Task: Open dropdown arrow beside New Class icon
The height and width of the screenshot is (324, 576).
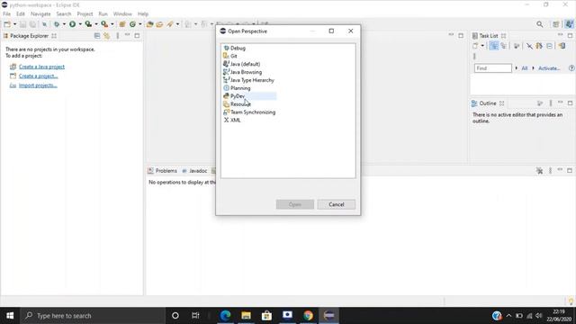Action: pos(140,24)
